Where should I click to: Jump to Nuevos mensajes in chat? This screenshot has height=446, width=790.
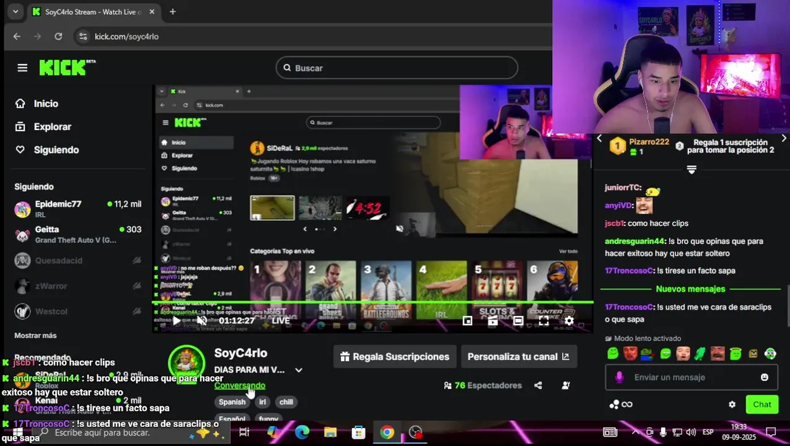(x=690, y=289)
